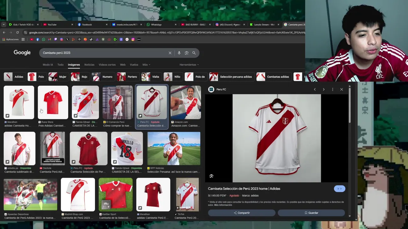Open the Madrid-Shop.com camiseta thumbnail
The image size is (408, 229).
click(x=78, y=195)
